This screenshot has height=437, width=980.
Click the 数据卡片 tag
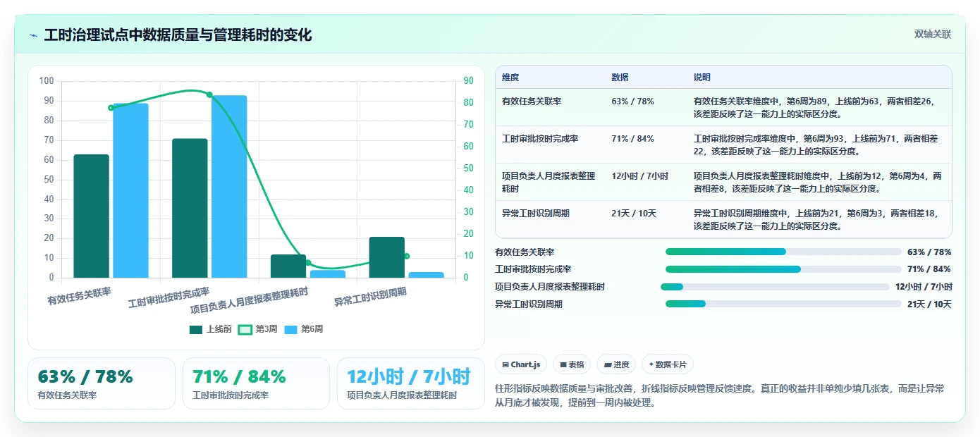tap(667, 364)
